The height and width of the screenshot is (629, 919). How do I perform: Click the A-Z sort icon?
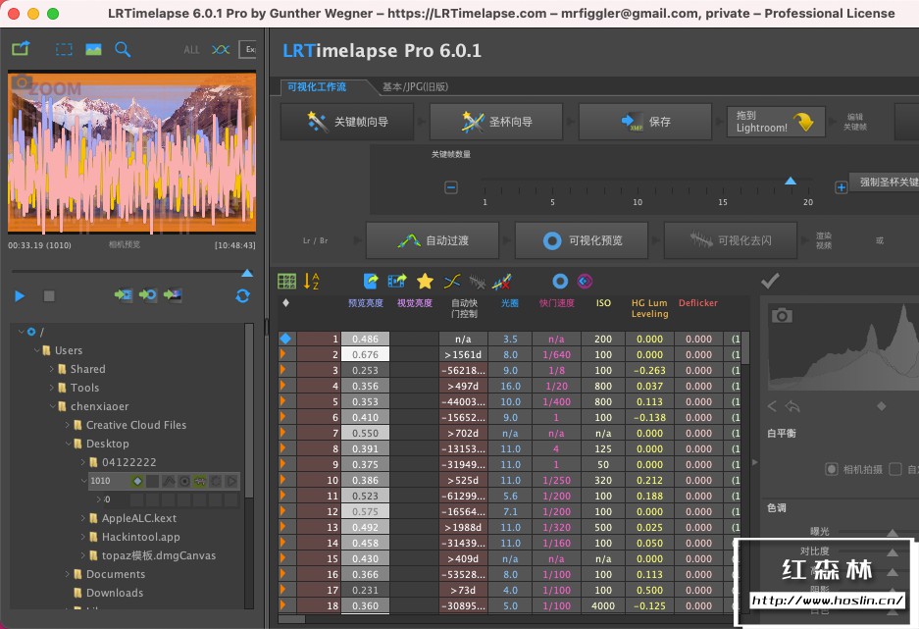tap(311, 282)
